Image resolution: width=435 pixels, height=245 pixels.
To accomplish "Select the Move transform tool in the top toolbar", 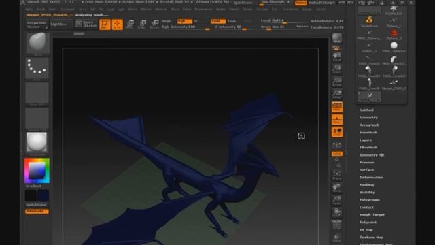I will (x=130, y=24).
